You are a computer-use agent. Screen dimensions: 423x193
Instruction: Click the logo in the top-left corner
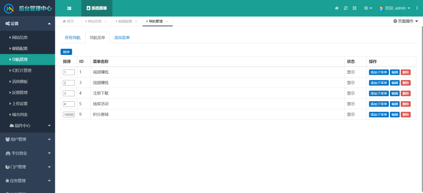[x=9, y=8]
